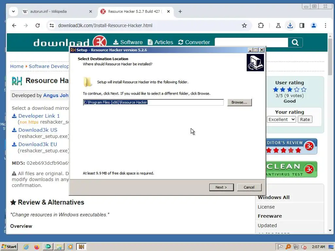Click the volume tray icon
335x251 pixels.
pyautogui.click(x=304, y=247)
